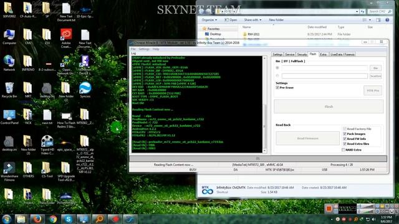
Task: Launch the Oppo Network Unlock shortcut
Action: (x=66, y=65)
